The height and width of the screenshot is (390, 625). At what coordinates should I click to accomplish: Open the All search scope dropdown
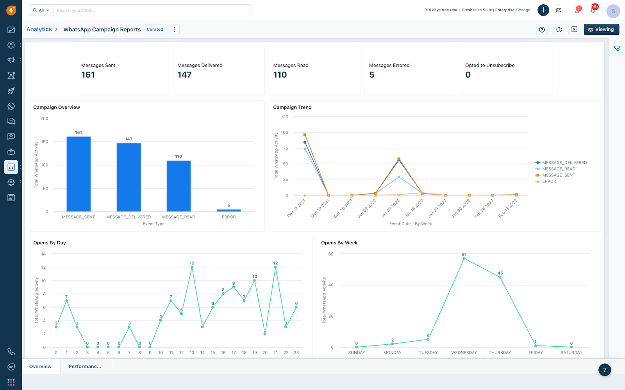[x=41, y=10]
